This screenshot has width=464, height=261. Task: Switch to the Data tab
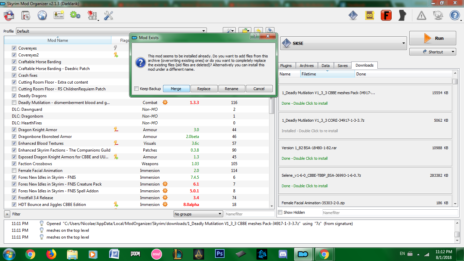point(325,66)
